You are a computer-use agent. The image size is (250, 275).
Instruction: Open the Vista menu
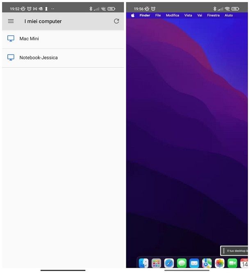tap(188, 16)
